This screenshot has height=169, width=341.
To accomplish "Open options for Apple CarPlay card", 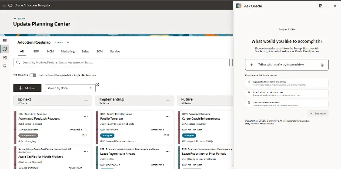I will [x=86, y=152].
